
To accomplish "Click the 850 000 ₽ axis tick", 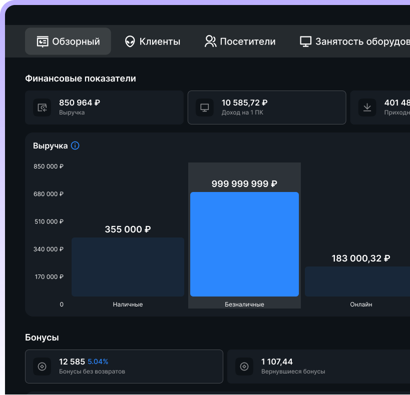I will [x=49, y=166].
